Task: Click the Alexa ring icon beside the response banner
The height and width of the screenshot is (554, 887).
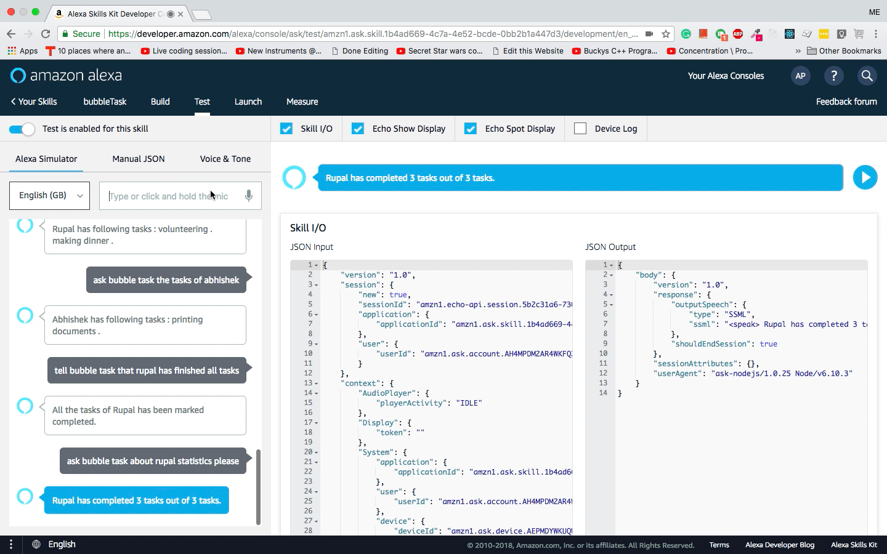Action: (x=294, y=177)
